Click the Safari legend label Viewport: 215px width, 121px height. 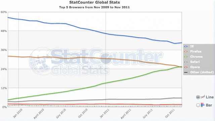click(195, 62)
